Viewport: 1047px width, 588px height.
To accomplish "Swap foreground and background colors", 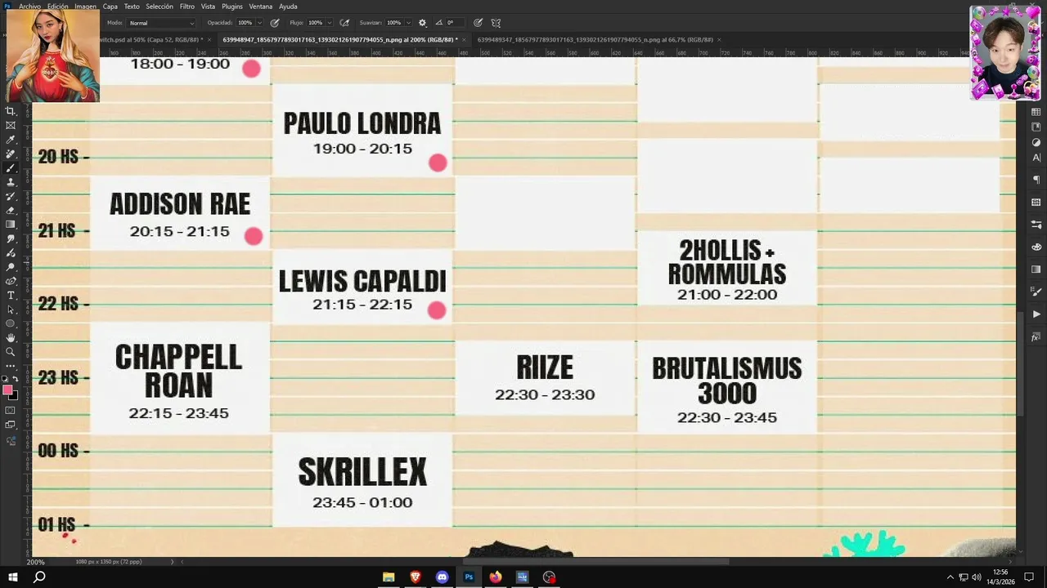I will click(x=16, y=379).
